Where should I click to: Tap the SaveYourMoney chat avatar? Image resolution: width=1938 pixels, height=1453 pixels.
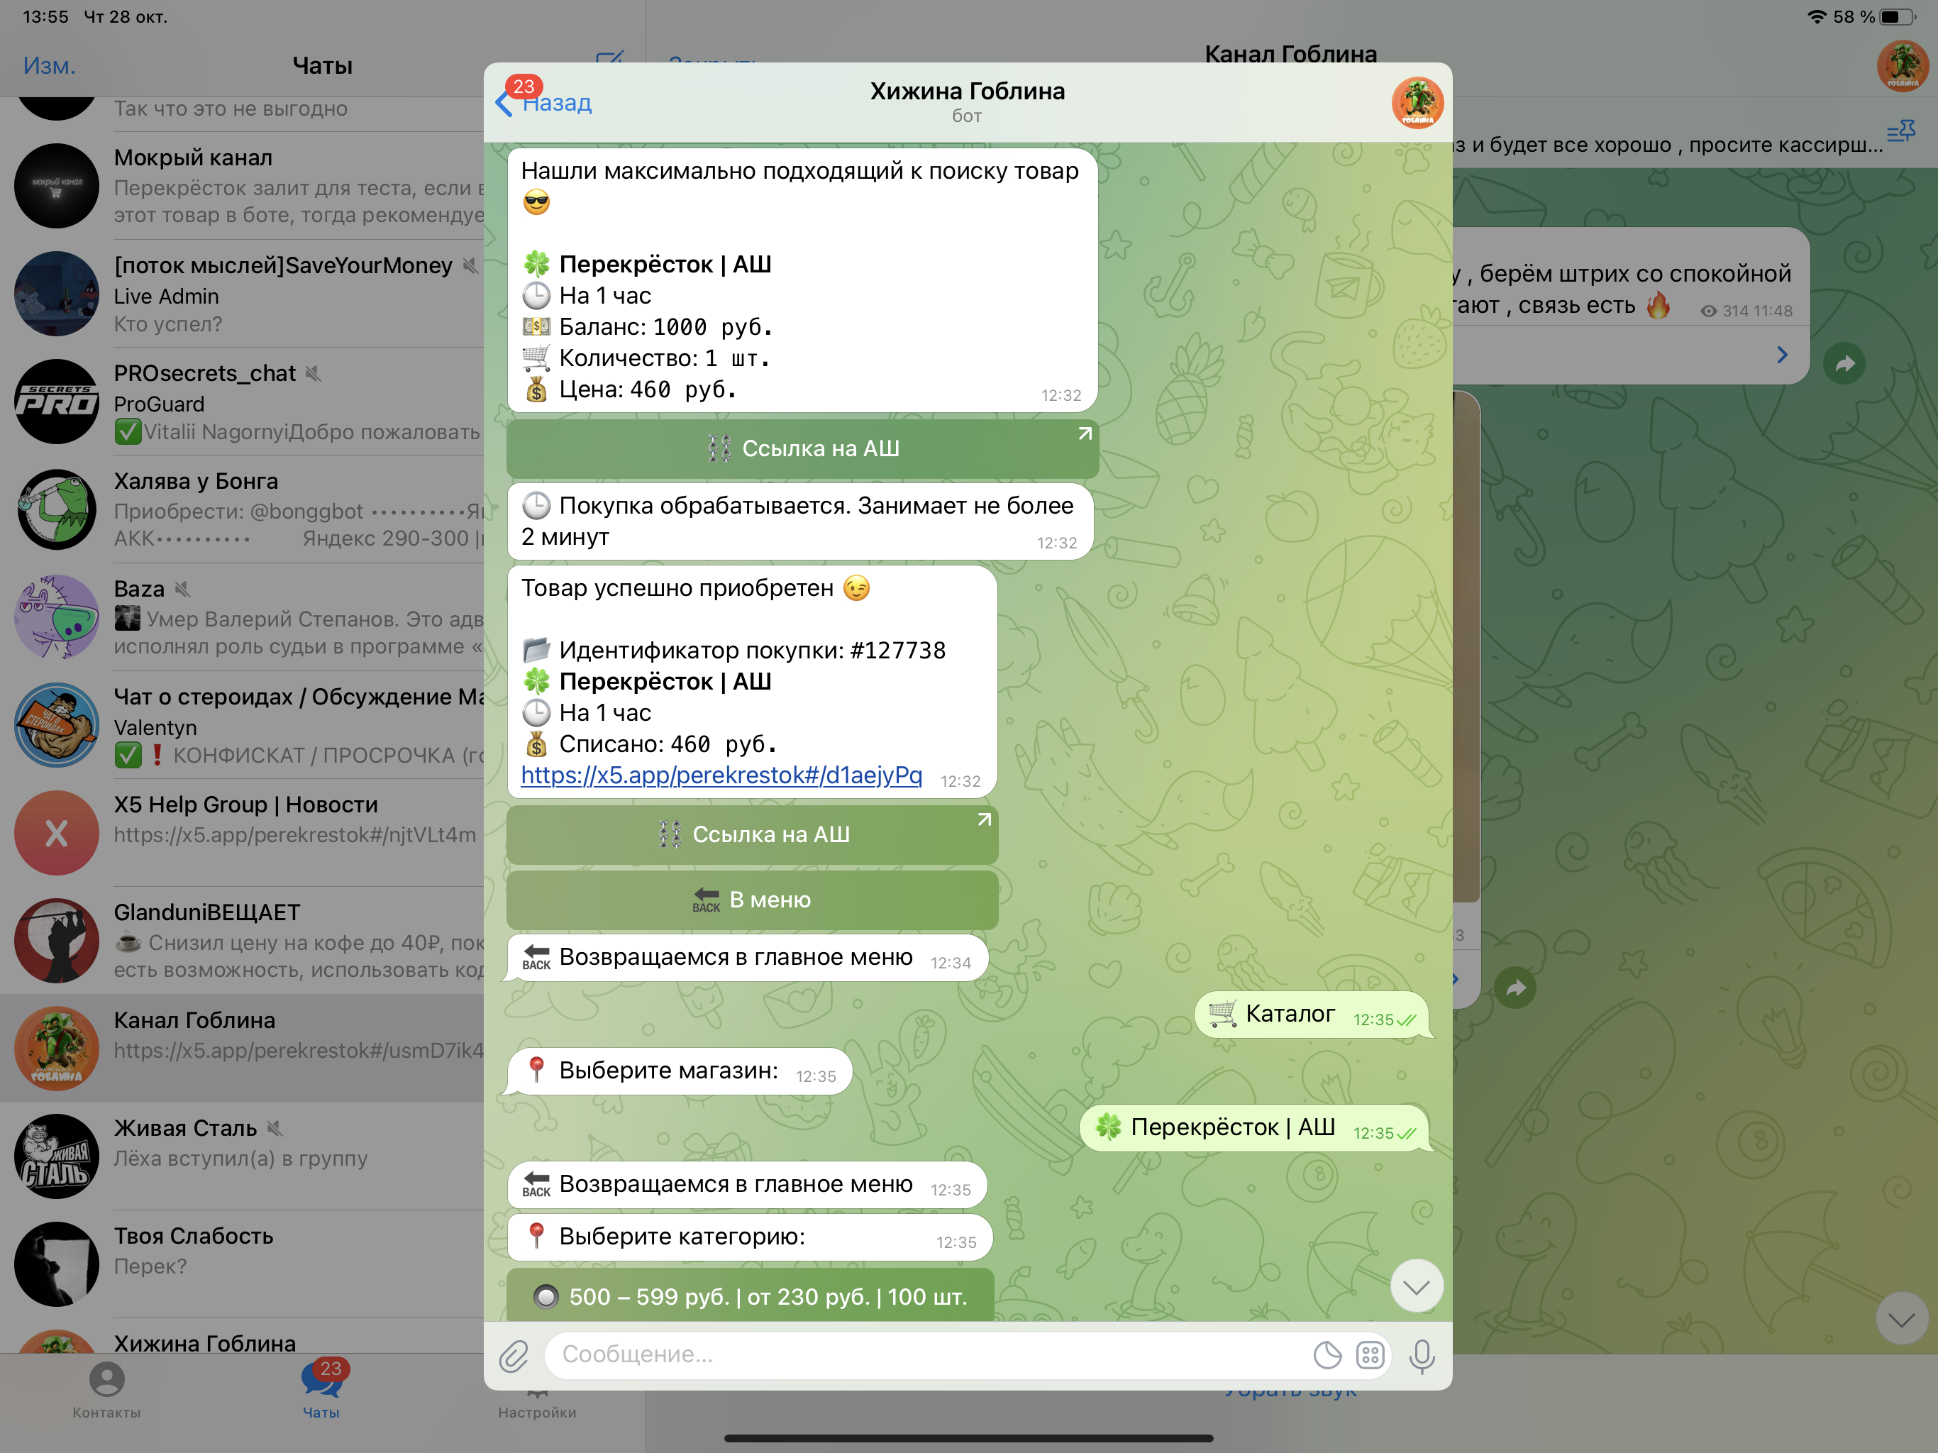coord(57,294)
